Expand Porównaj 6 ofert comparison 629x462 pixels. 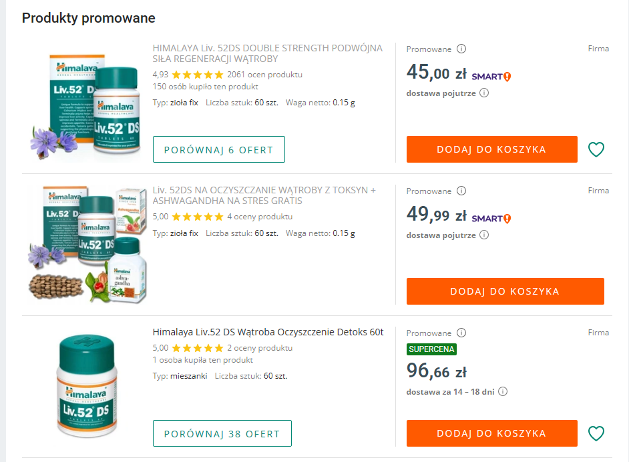[x=219, y=149]
